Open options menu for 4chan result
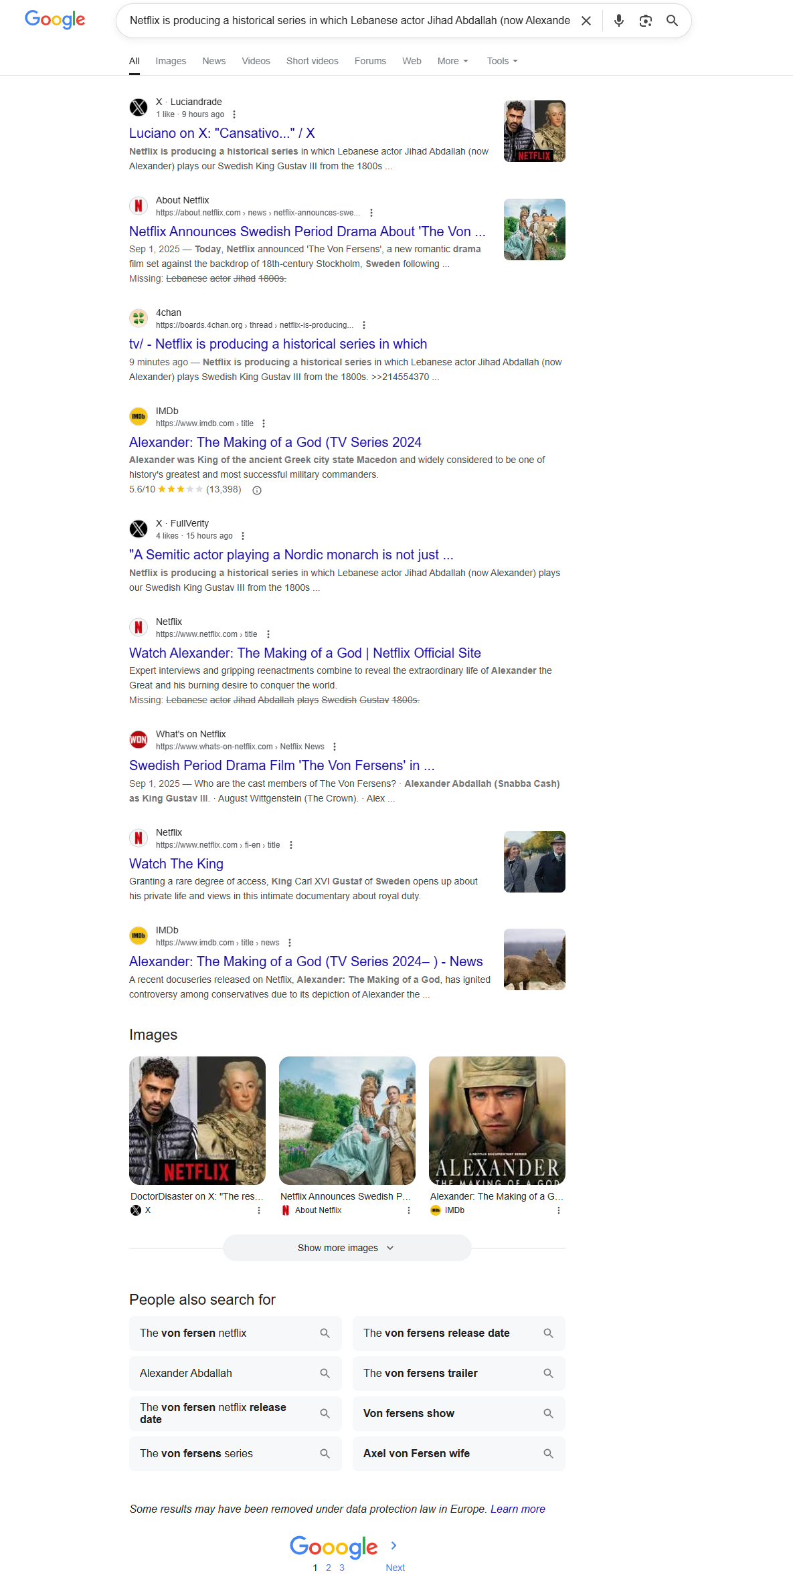This screenshot has width=793, height=1585. (x=364, y=325)
